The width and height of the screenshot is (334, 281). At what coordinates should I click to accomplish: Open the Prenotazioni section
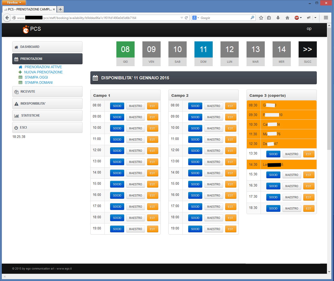point(47,59)
